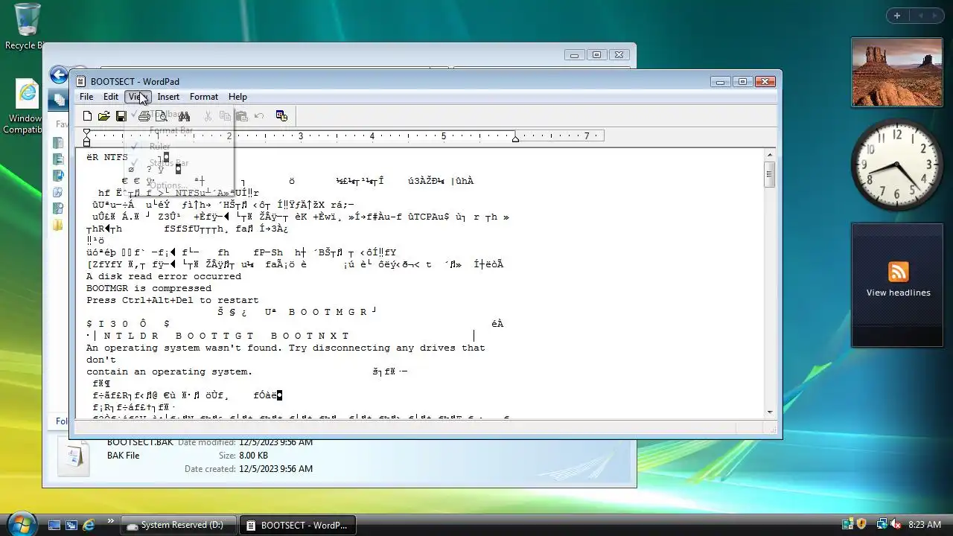Maximize the WordPad window

(x=742, y=81)
